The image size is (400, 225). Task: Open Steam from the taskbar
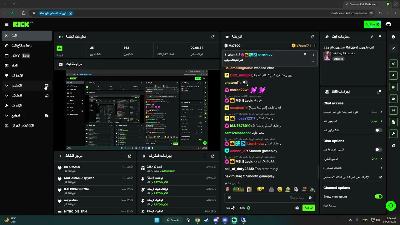point(207,220)
